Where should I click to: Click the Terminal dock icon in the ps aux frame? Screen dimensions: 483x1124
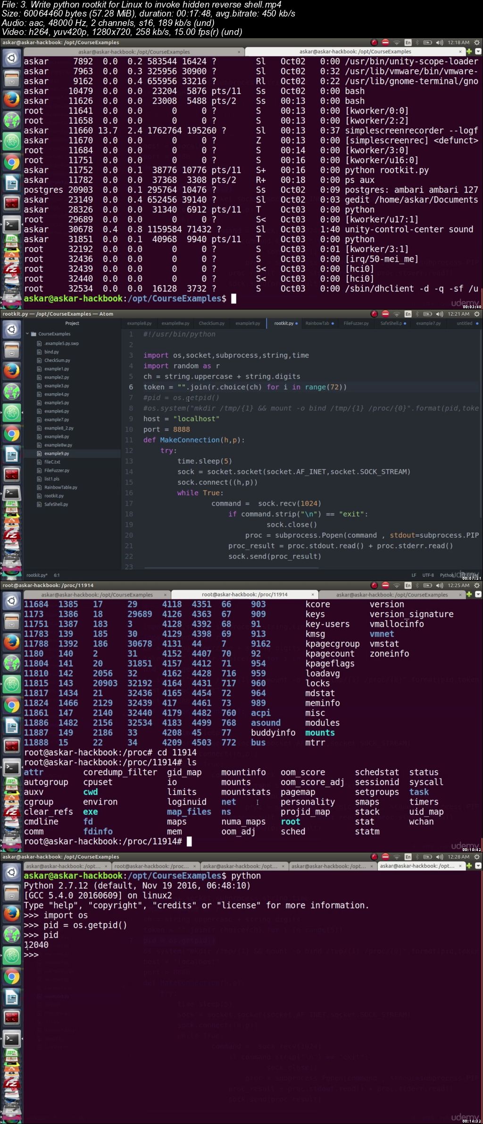click(x=11, y=224)
